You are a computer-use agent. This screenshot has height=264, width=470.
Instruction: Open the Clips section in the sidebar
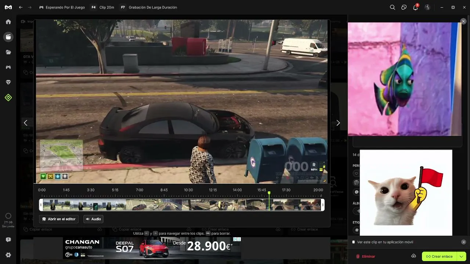coord(8,37)
